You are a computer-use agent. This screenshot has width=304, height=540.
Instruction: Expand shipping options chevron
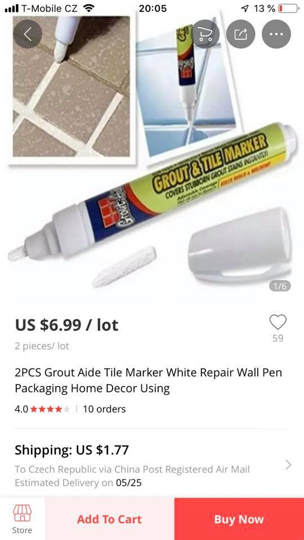click(288, 465)
